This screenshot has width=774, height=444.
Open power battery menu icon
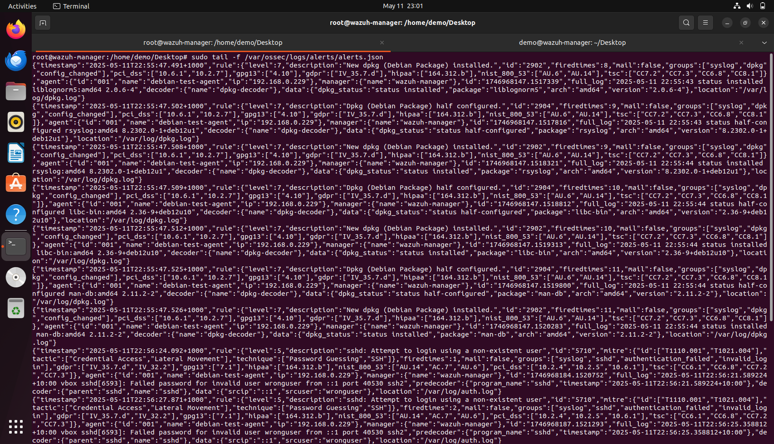763,6
